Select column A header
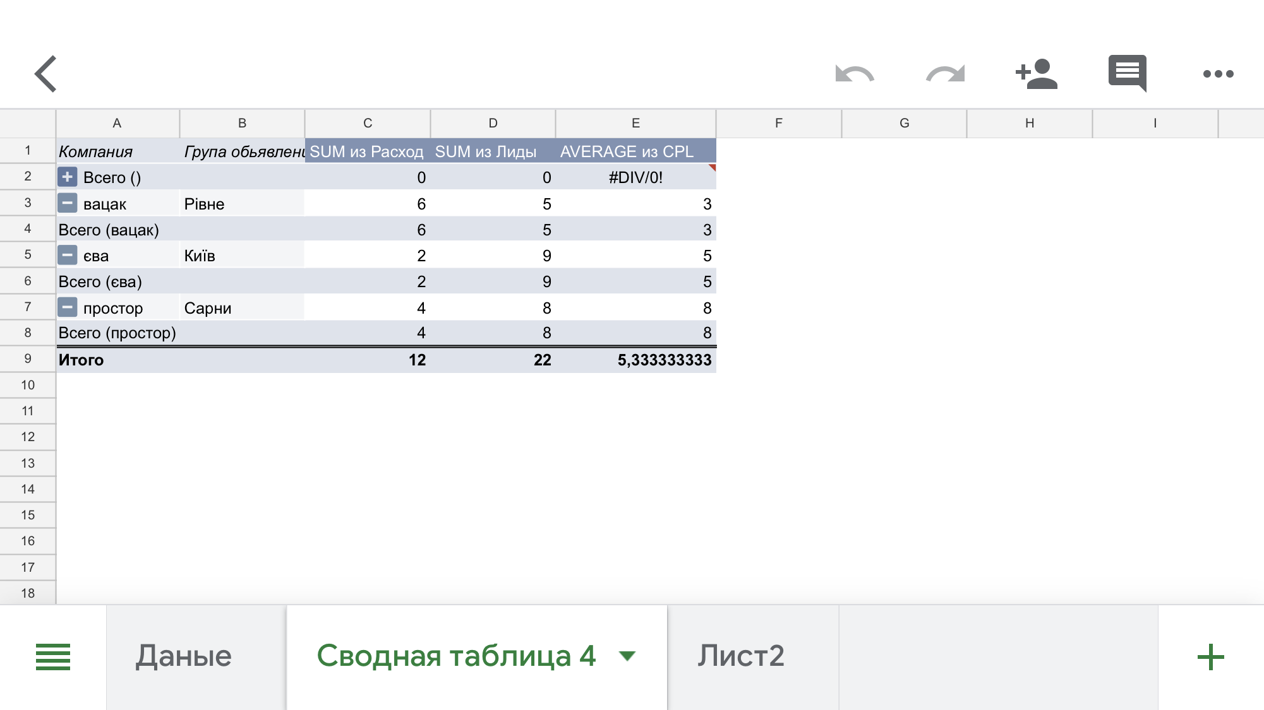Viewport: 1264px width, 710px height. 117,124
